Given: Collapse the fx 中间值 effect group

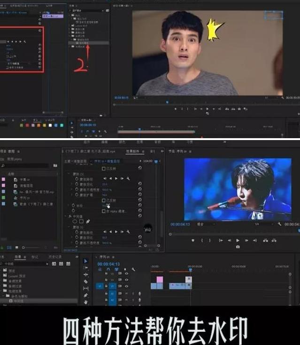Looking at the screenshot, I should pos(66,216).
